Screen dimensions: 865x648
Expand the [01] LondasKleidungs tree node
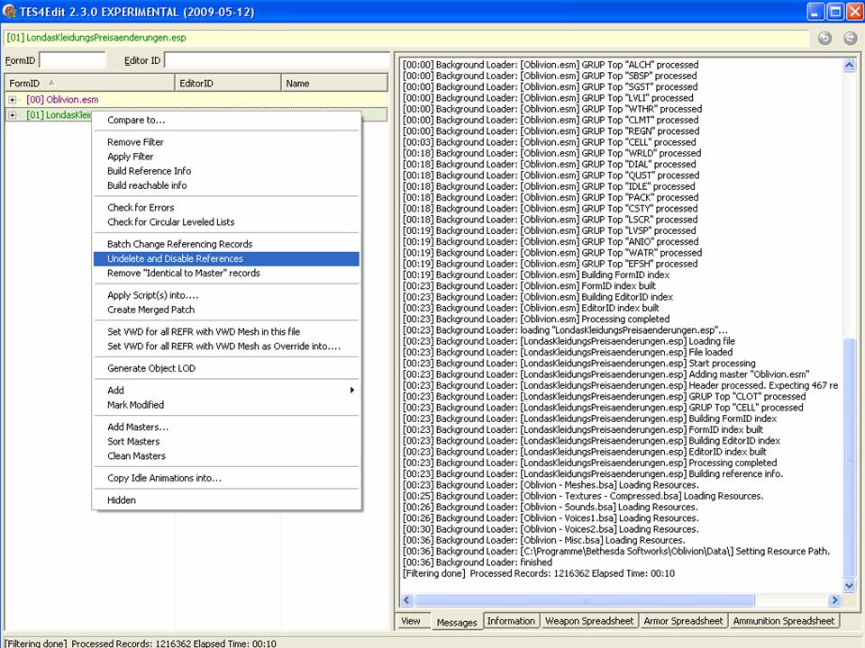click(13, 115)
